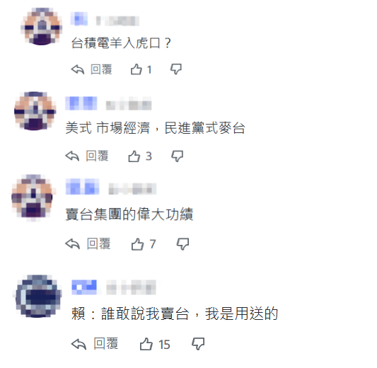Image resolution: width=377 pixels, height=368 pixels.
Task: Like the 誰敢說我賣台 comment with 15 likes
Action: coord(146,344)
